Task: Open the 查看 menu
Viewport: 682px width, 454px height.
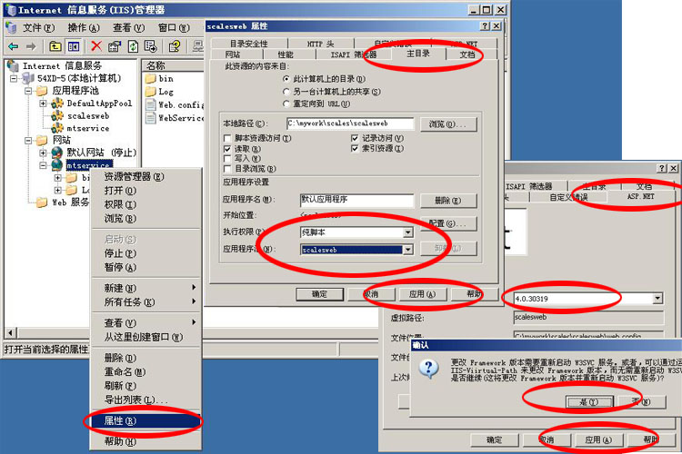Action: tap(129, 28)
